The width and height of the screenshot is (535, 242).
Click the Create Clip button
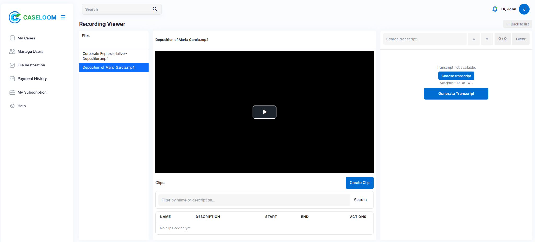359,183
